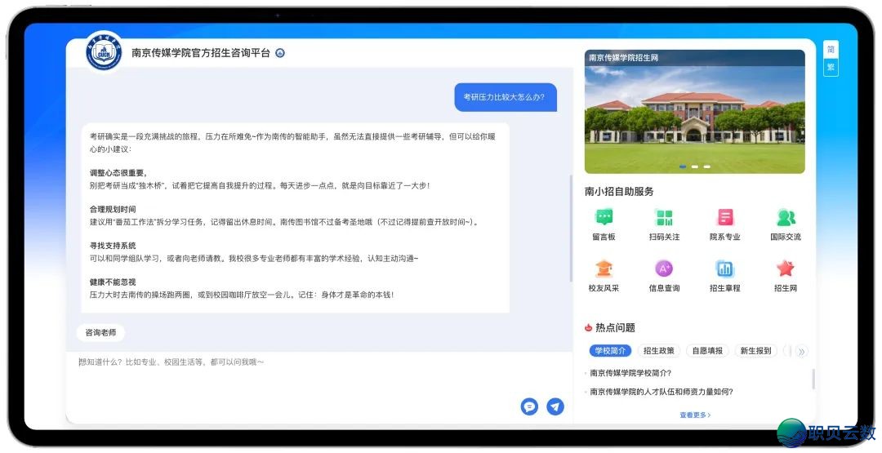Image resolution: width=882 pixels, height=453 pixels.
Task: Click the 南小招自助服务 heading
Action: coord(619,192)
